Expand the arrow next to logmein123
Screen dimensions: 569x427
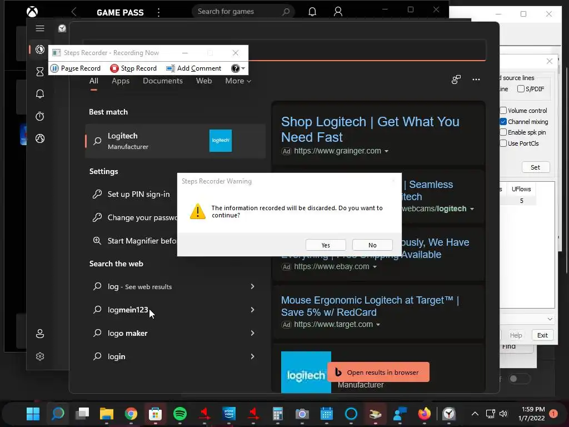[253, 310]
